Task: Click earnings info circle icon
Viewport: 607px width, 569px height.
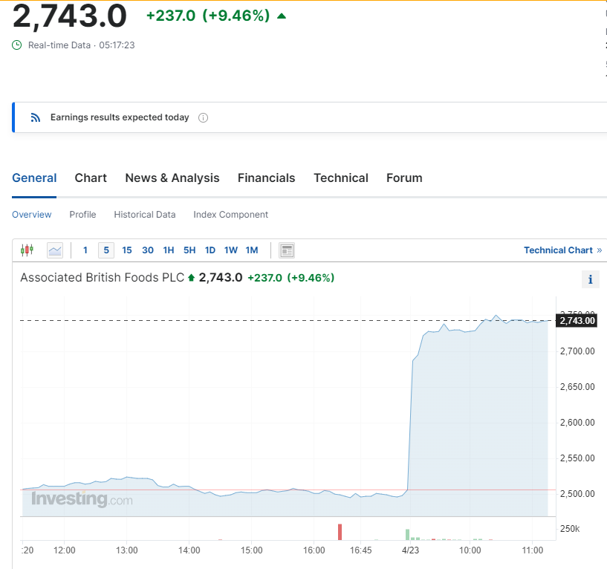Action: [204, 117]
